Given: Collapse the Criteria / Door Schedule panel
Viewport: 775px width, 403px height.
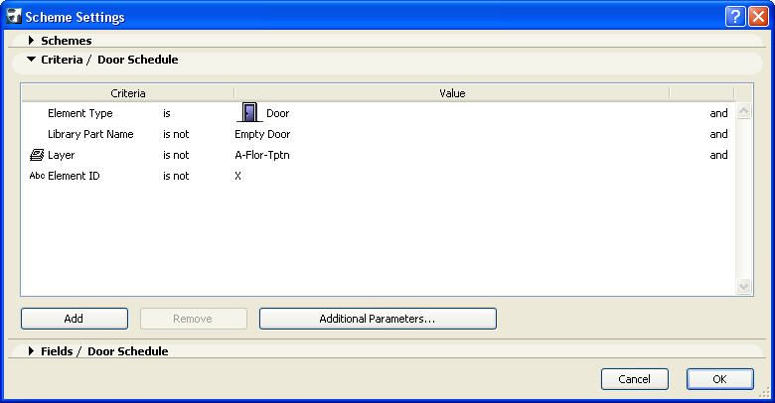Looking at the screenshot, I should click(x=31, y=60).
